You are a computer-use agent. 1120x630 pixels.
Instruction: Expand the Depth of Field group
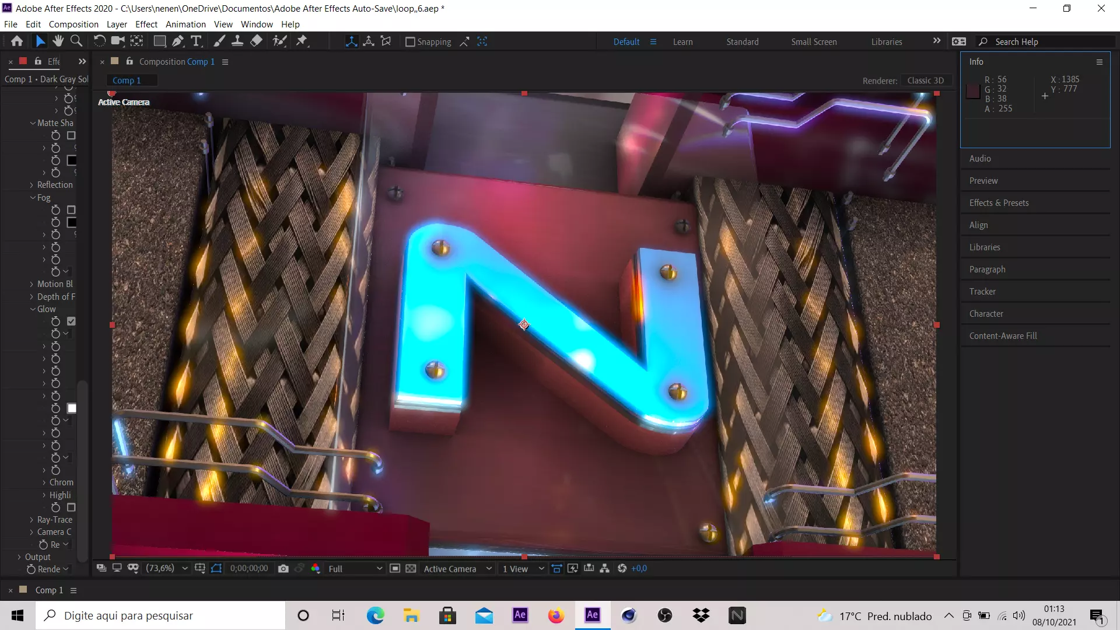[x=32, y=297]
